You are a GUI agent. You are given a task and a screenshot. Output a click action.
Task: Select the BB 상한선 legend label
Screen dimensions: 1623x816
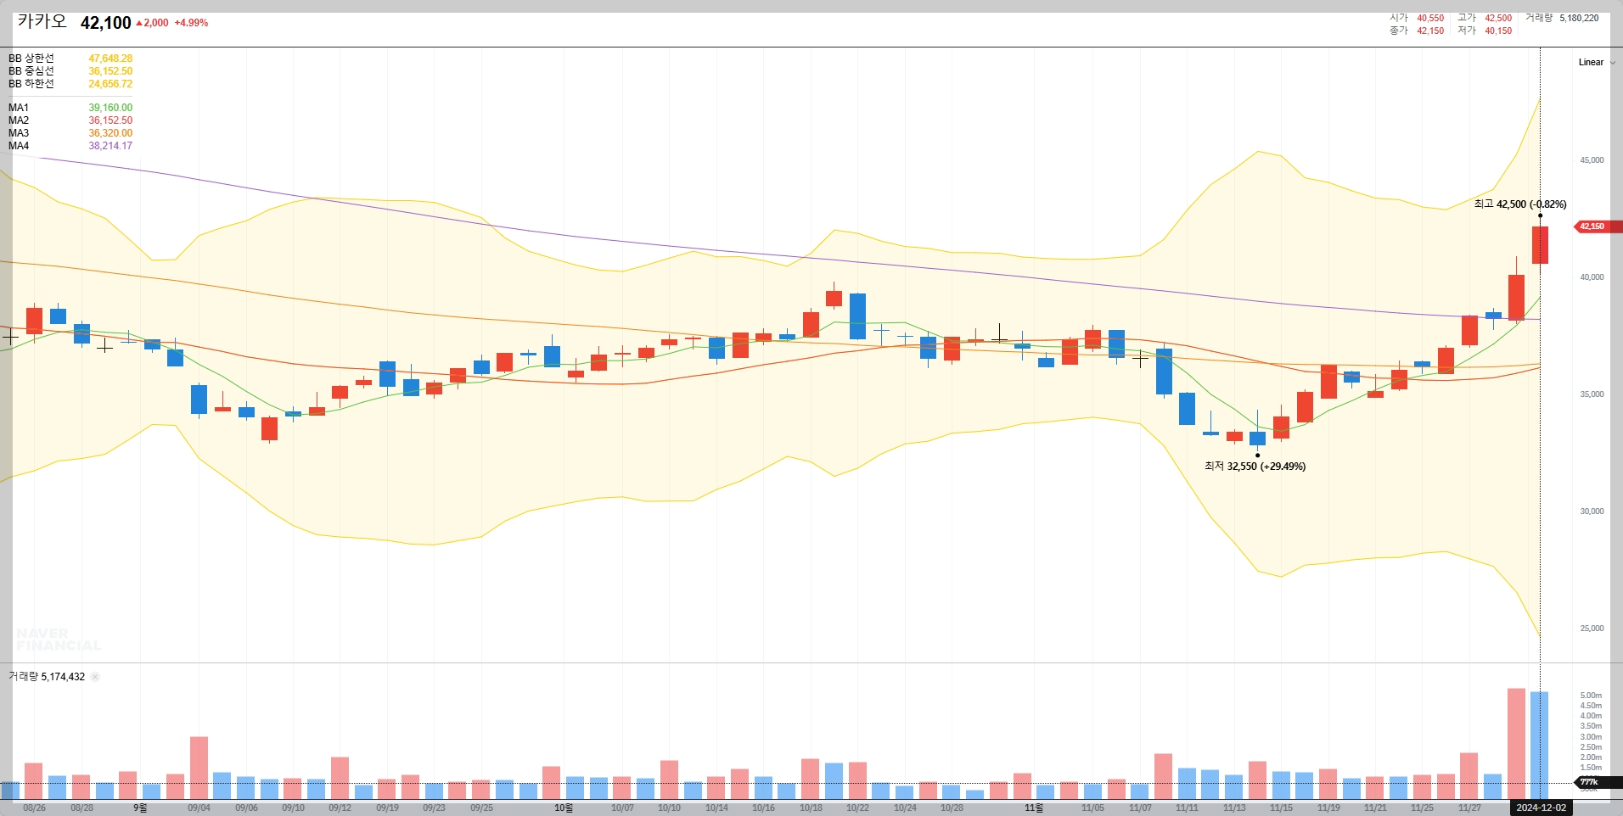point(31,59)
